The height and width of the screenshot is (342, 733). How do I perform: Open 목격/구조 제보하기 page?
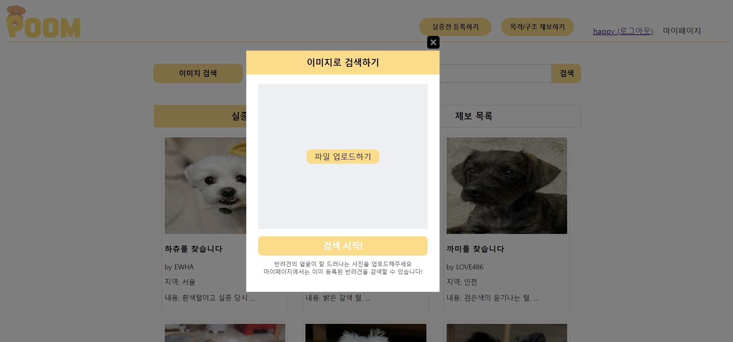click(537, 27)
